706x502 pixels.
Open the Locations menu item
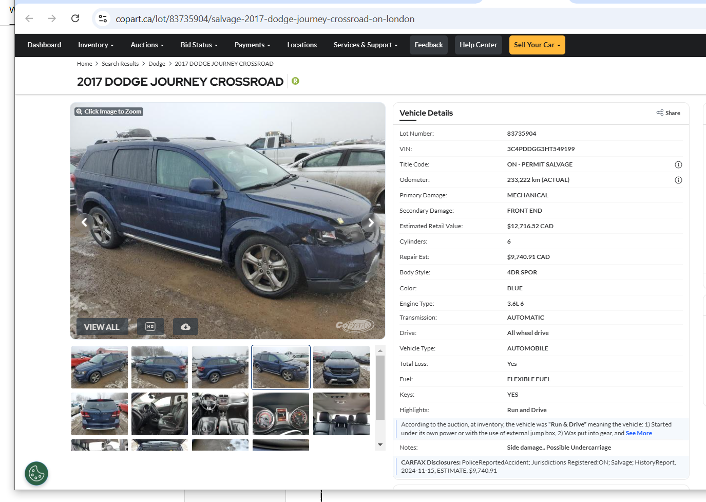[302, 45]
